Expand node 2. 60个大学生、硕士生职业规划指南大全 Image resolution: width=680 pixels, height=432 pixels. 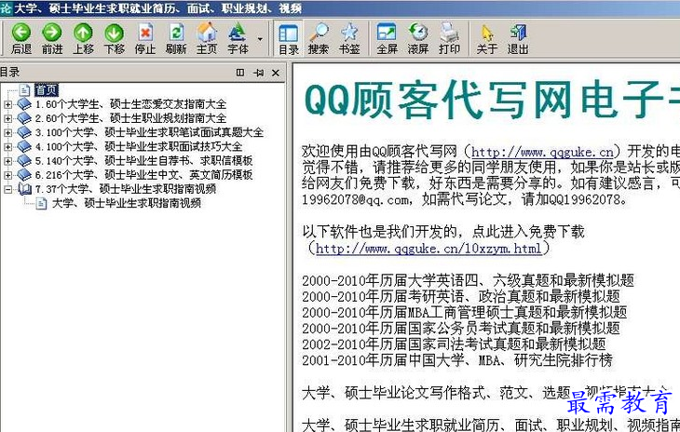click(x=7, y=118)
